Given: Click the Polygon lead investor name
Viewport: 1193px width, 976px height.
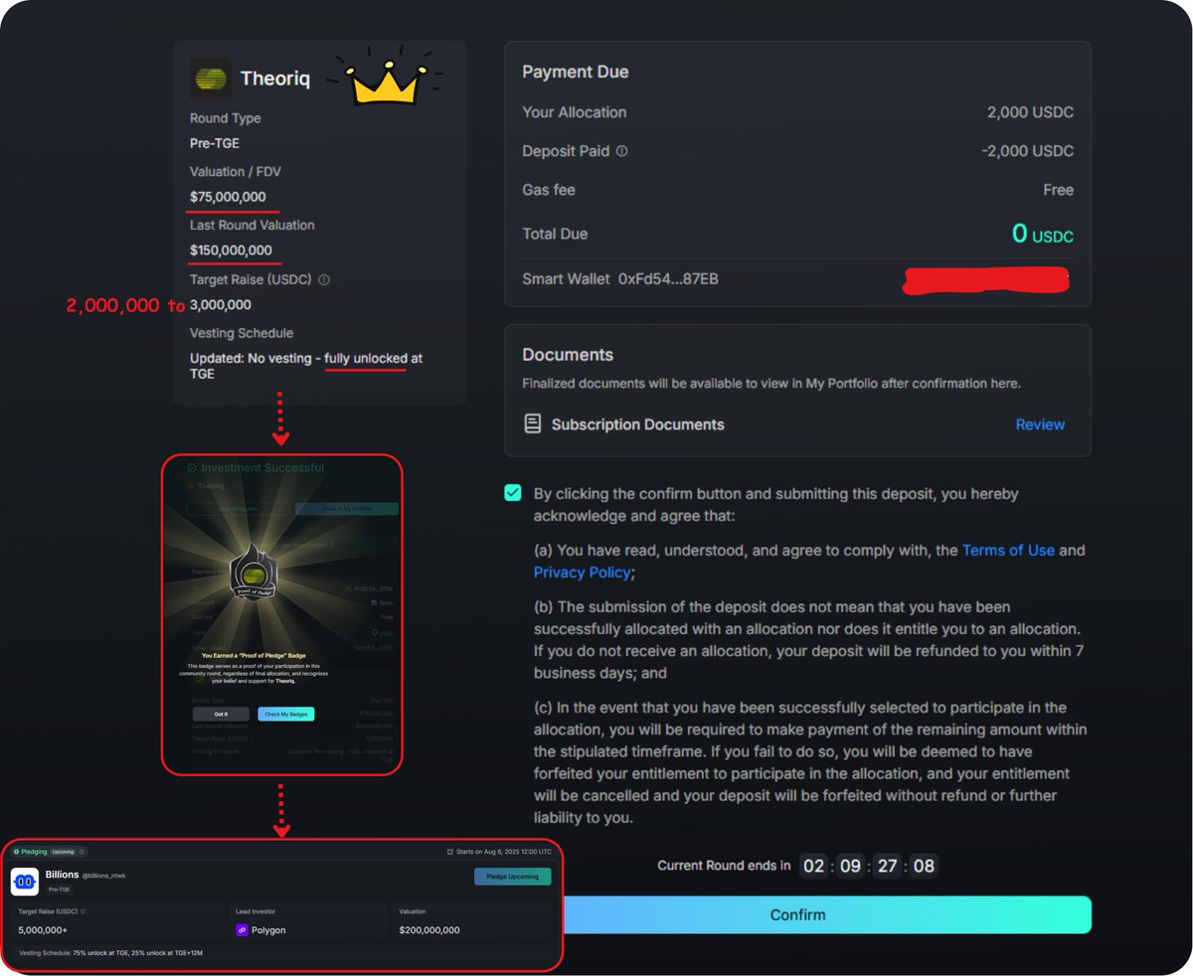Looking at the screenshot, I should pyautogui.click(x=269, y=930).
